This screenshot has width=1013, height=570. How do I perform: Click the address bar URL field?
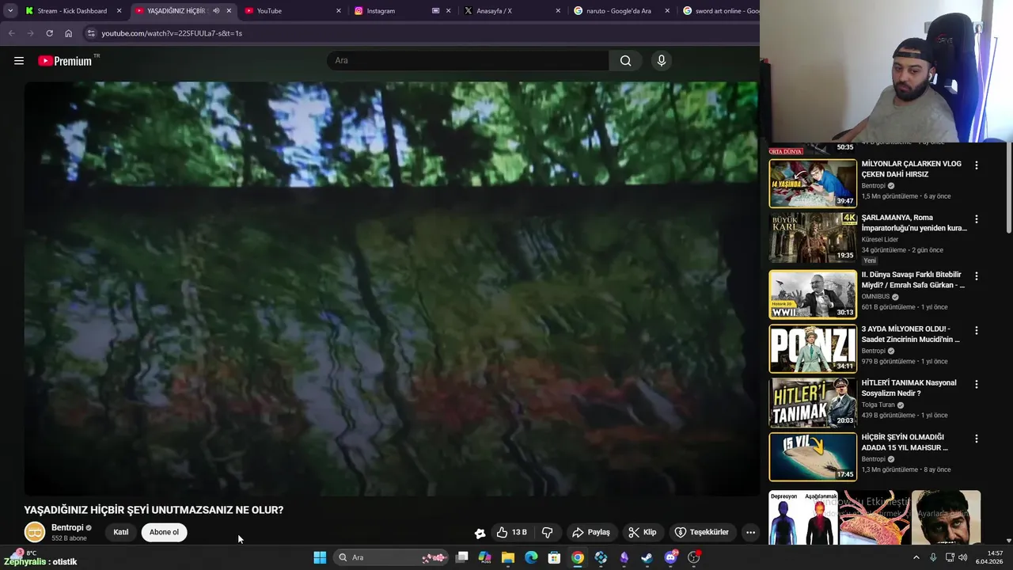coord(419,33)
